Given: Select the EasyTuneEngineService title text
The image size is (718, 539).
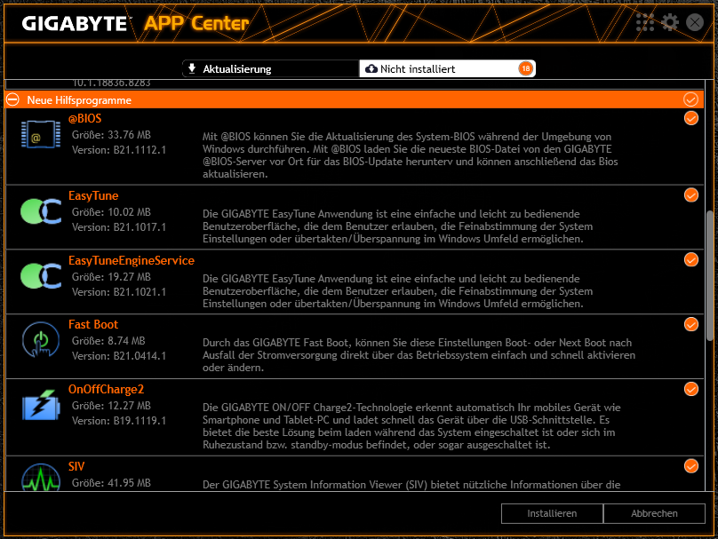Looking at the screenshot, I should (132, 260).
